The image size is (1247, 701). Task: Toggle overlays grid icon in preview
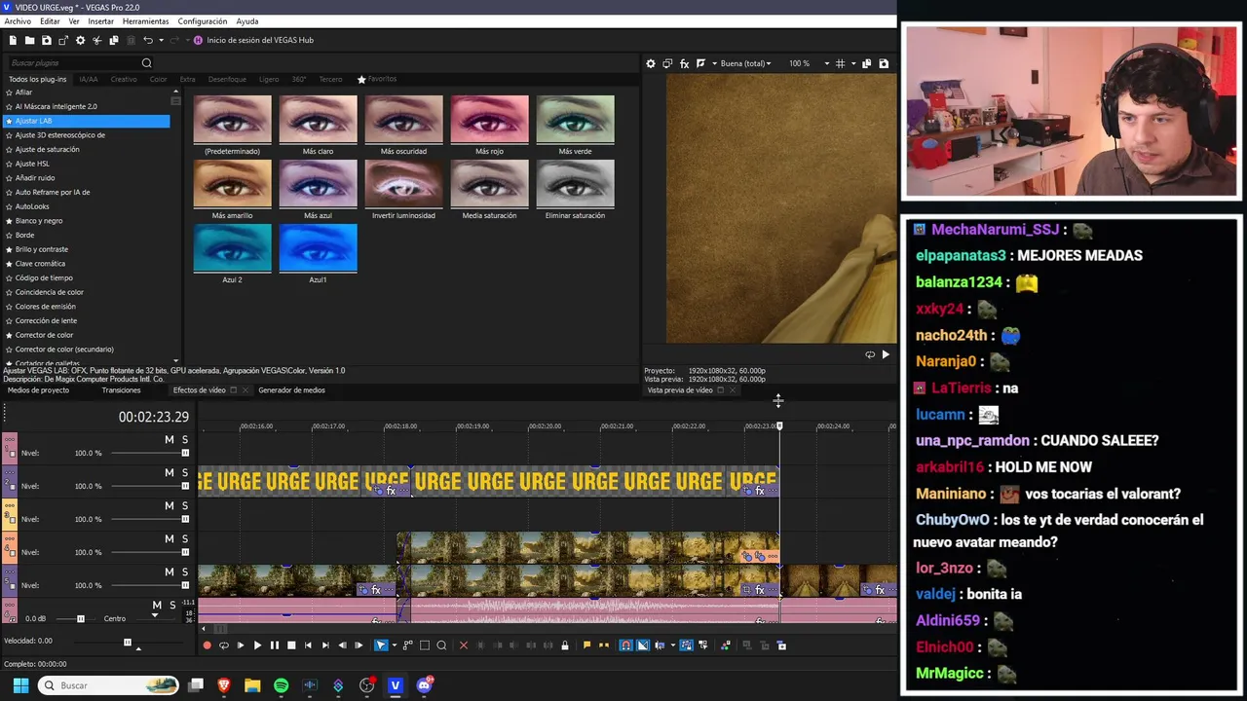click(841, 63)
